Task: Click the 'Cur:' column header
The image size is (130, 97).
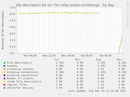Action: click(57, 60)
